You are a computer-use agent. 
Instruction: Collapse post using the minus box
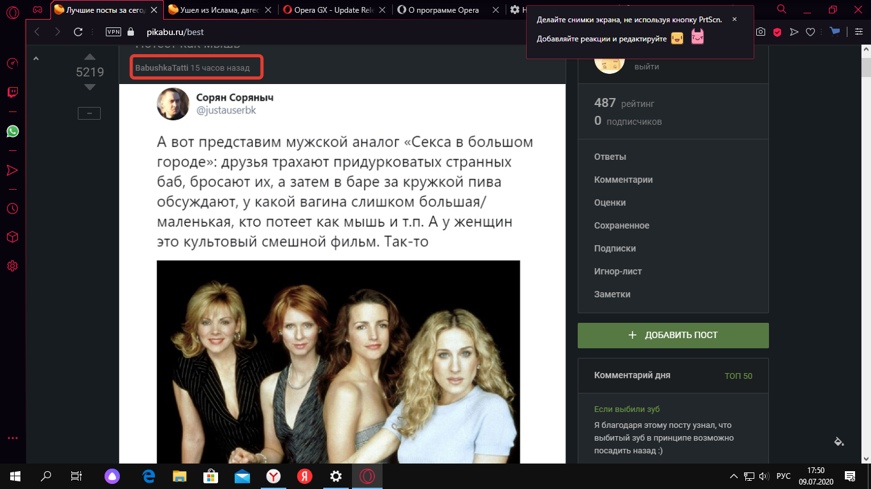[89, 113]
